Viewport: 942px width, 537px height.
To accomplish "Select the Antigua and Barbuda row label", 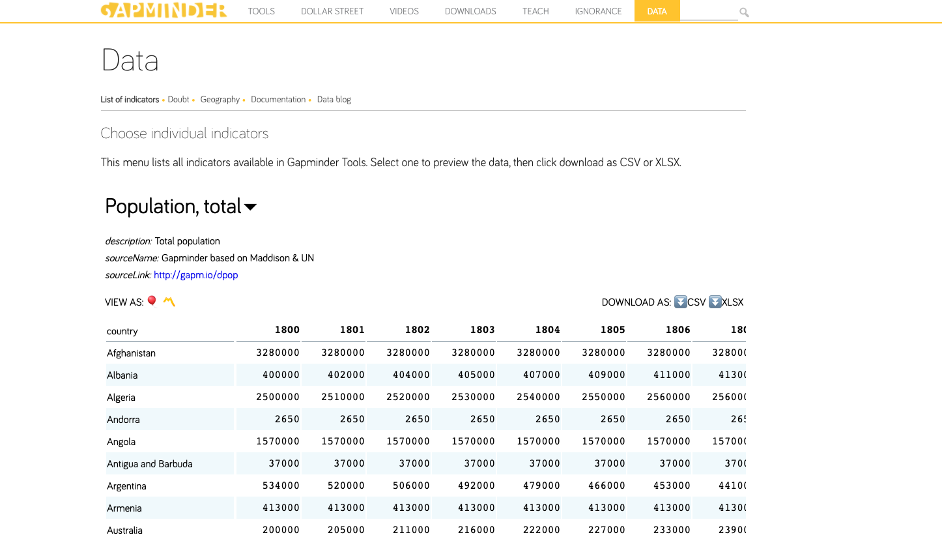I will (x=150, y=464).
